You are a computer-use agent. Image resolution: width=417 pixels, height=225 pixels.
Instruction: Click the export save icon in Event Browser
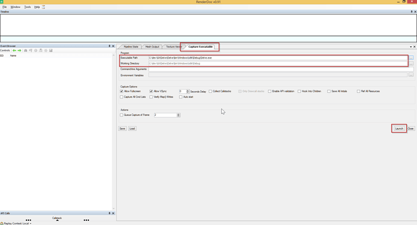[51, 51]
